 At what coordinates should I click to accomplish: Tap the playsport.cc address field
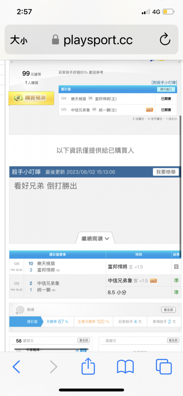(98, 40)
